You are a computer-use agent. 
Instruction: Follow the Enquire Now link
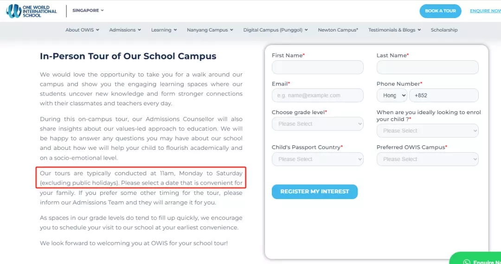click(x=485, y=11)
